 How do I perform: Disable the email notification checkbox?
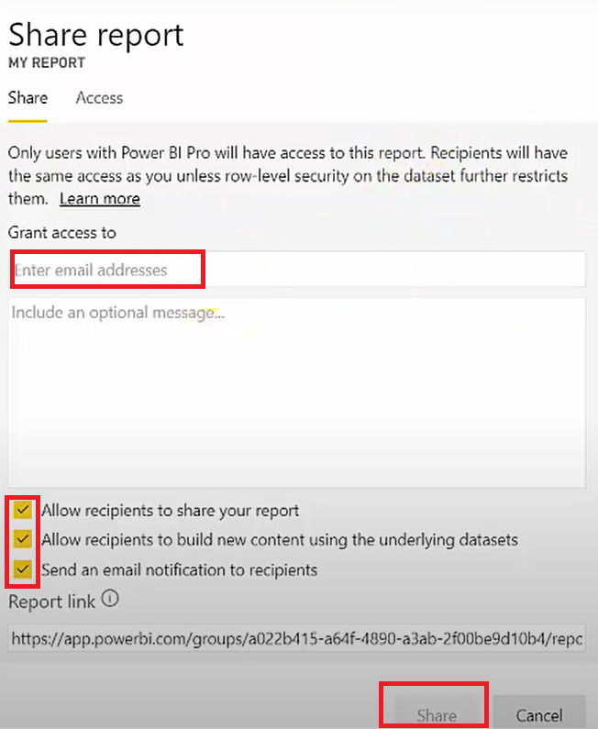coord(22,569)
